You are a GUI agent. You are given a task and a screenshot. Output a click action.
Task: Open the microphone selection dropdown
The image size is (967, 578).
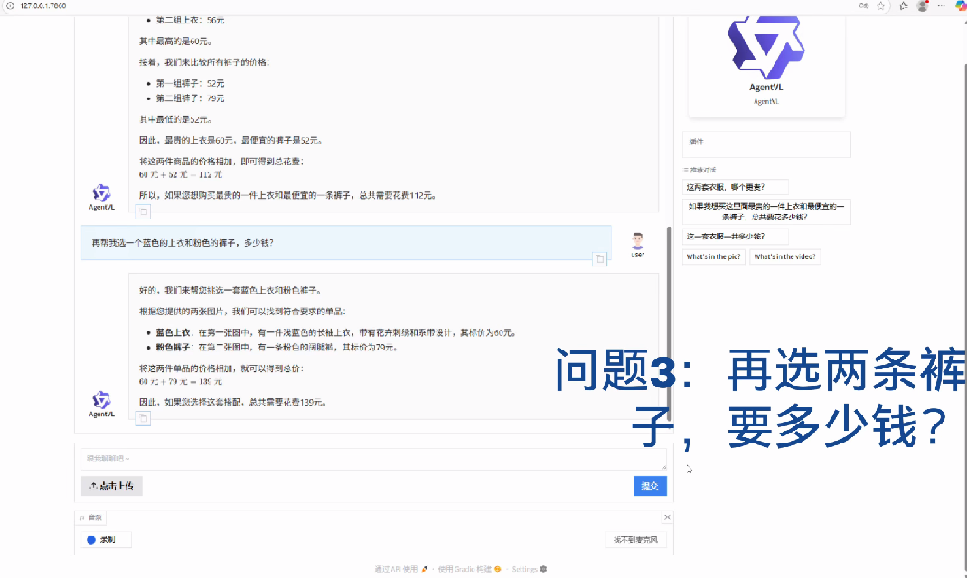(637, 540)
